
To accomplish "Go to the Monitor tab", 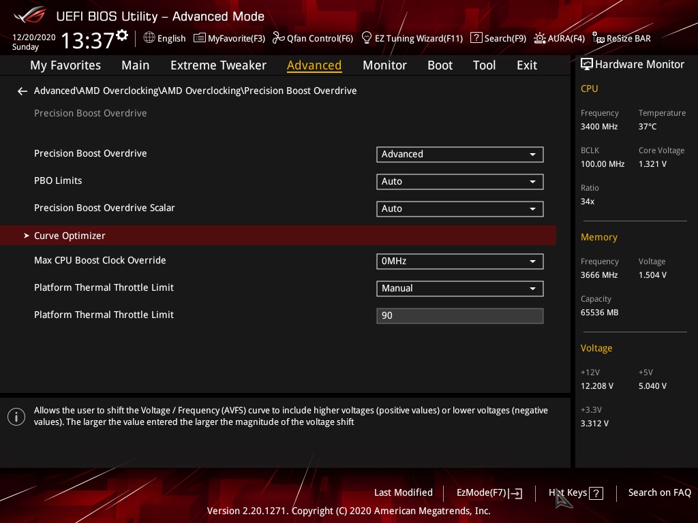I will pos(384,65).
